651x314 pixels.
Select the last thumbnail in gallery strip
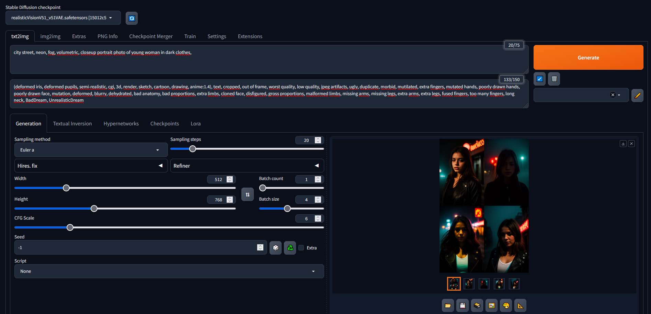point(514,284)
